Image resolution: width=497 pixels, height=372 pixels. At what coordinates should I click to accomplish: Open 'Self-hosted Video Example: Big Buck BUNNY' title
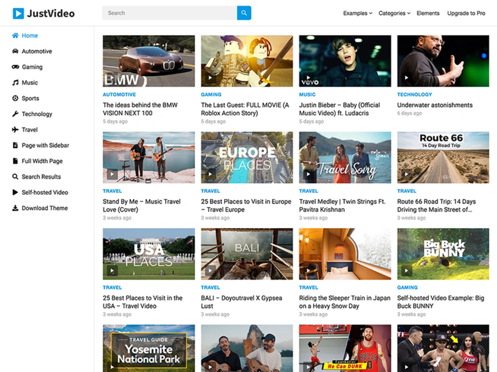pyautogui.click(x=440, y=302)
